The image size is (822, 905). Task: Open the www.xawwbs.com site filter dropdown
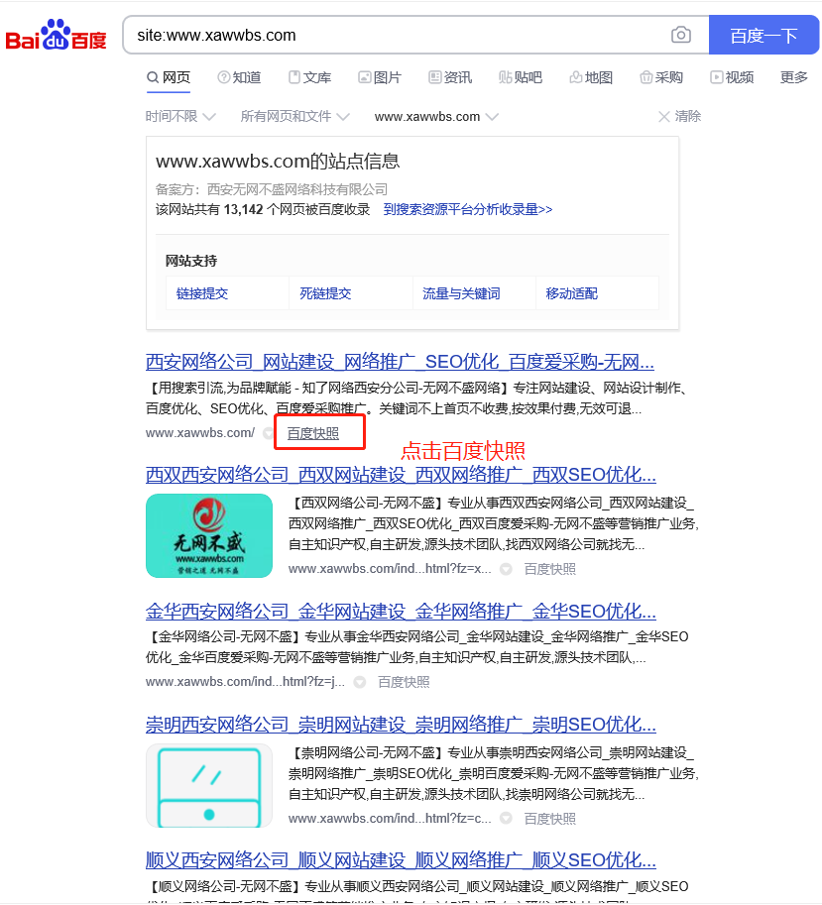[436, 117]
